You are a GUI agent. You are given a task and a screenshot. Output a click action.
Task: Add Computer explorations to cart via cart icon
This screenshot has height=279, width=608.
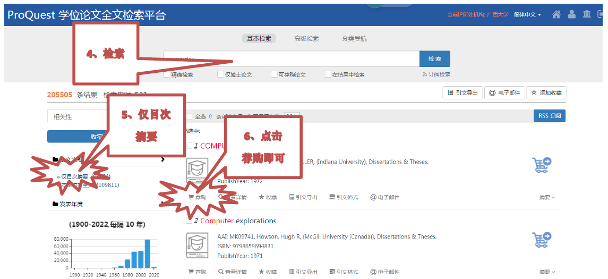(542, 240)
